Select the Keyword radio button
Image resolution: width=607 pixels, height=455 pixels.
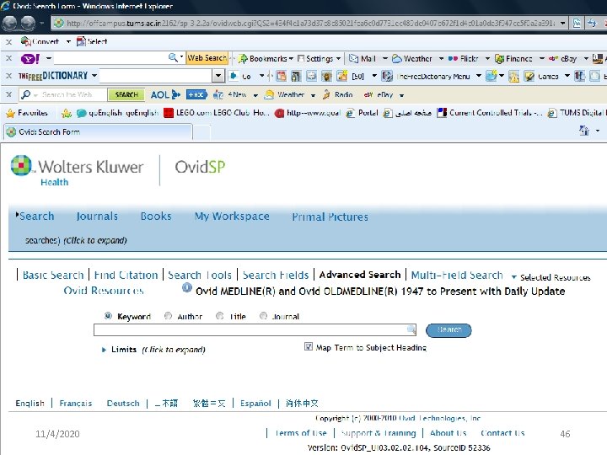108,316
